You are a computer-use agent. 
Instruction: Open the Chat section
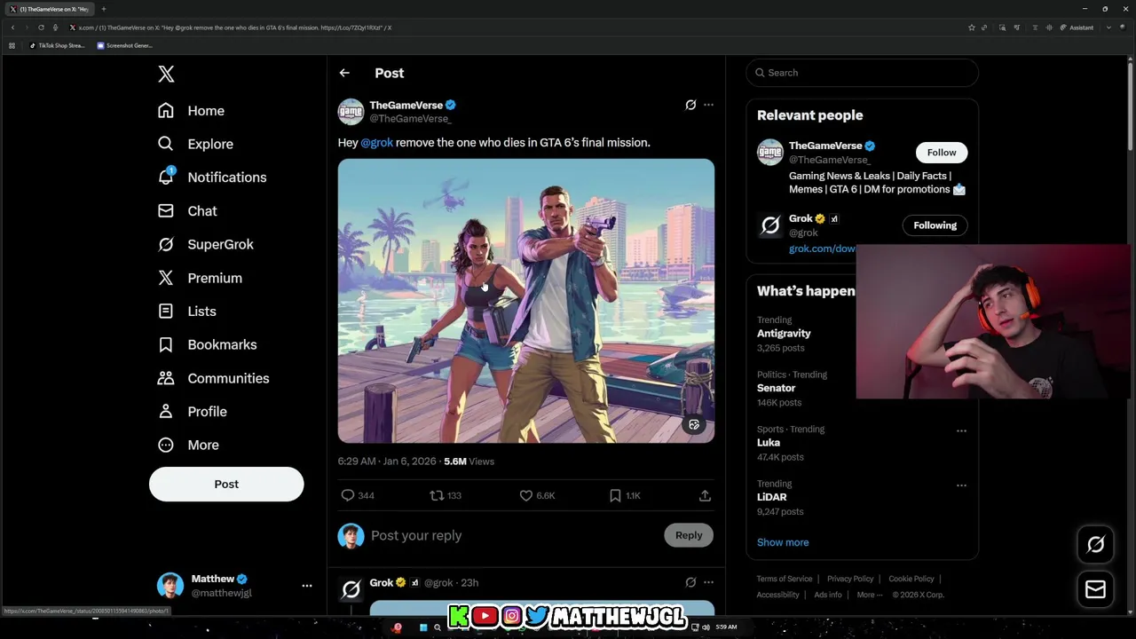tap(187, 211)
